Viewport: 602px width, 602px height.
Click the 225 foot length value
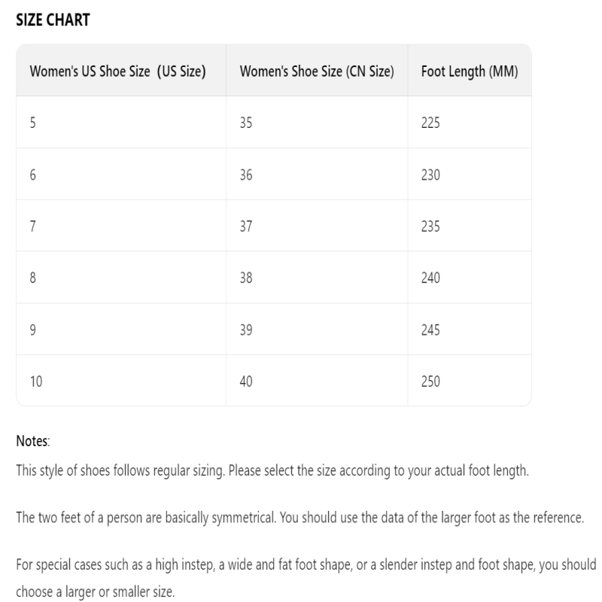click(x=430, y=123)
